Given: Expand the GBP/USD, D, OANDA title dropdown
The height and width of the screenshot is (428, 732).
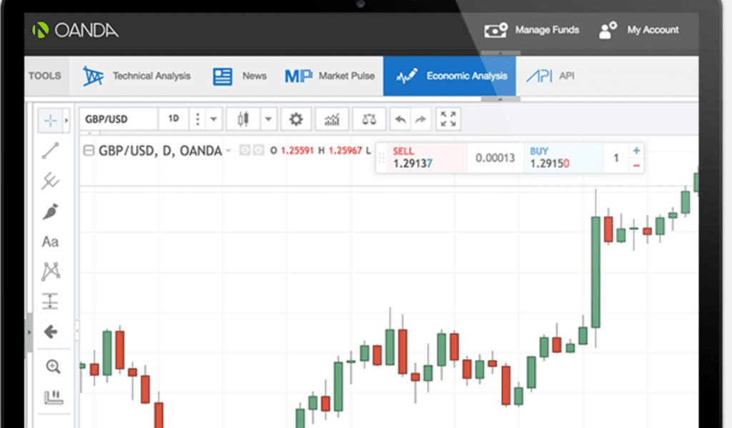Looking at the screenshot, I should (x=229, y=151).
